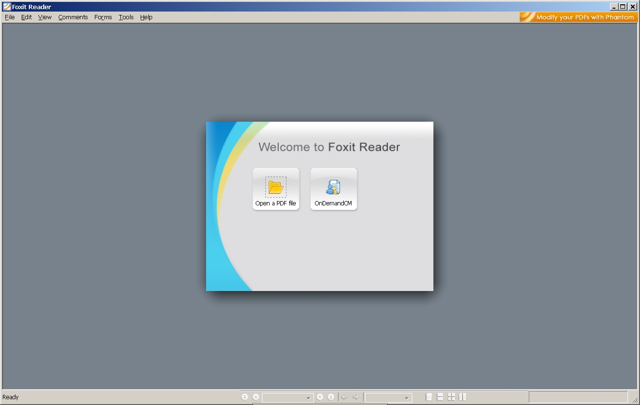Click the previous view left arrow
Image resolution: width=640 pixels, height=405 pixels.
tap(344, 397)
